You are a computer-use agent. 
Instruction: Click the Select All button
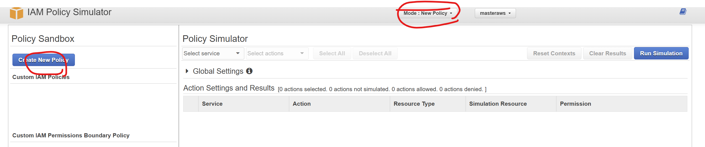tap(332, 53)
